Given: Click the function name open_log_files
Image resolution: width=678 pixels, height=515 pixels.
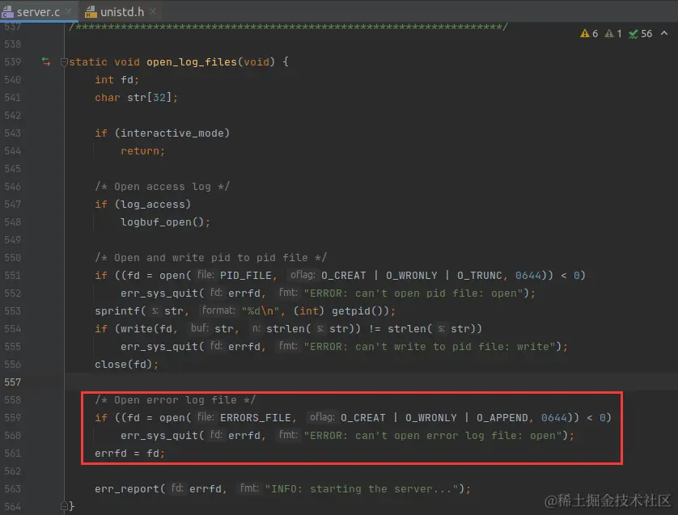Looking at the screenshot, I should point(192,61).
